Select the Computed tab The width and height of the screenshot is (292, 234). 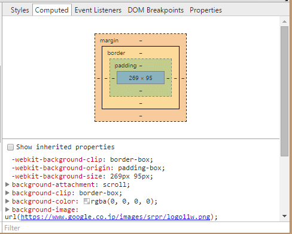coord(52,10)
